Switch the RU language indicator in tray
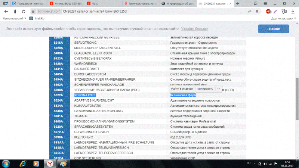This screenshot has width=299, height=168. [249, 163]
